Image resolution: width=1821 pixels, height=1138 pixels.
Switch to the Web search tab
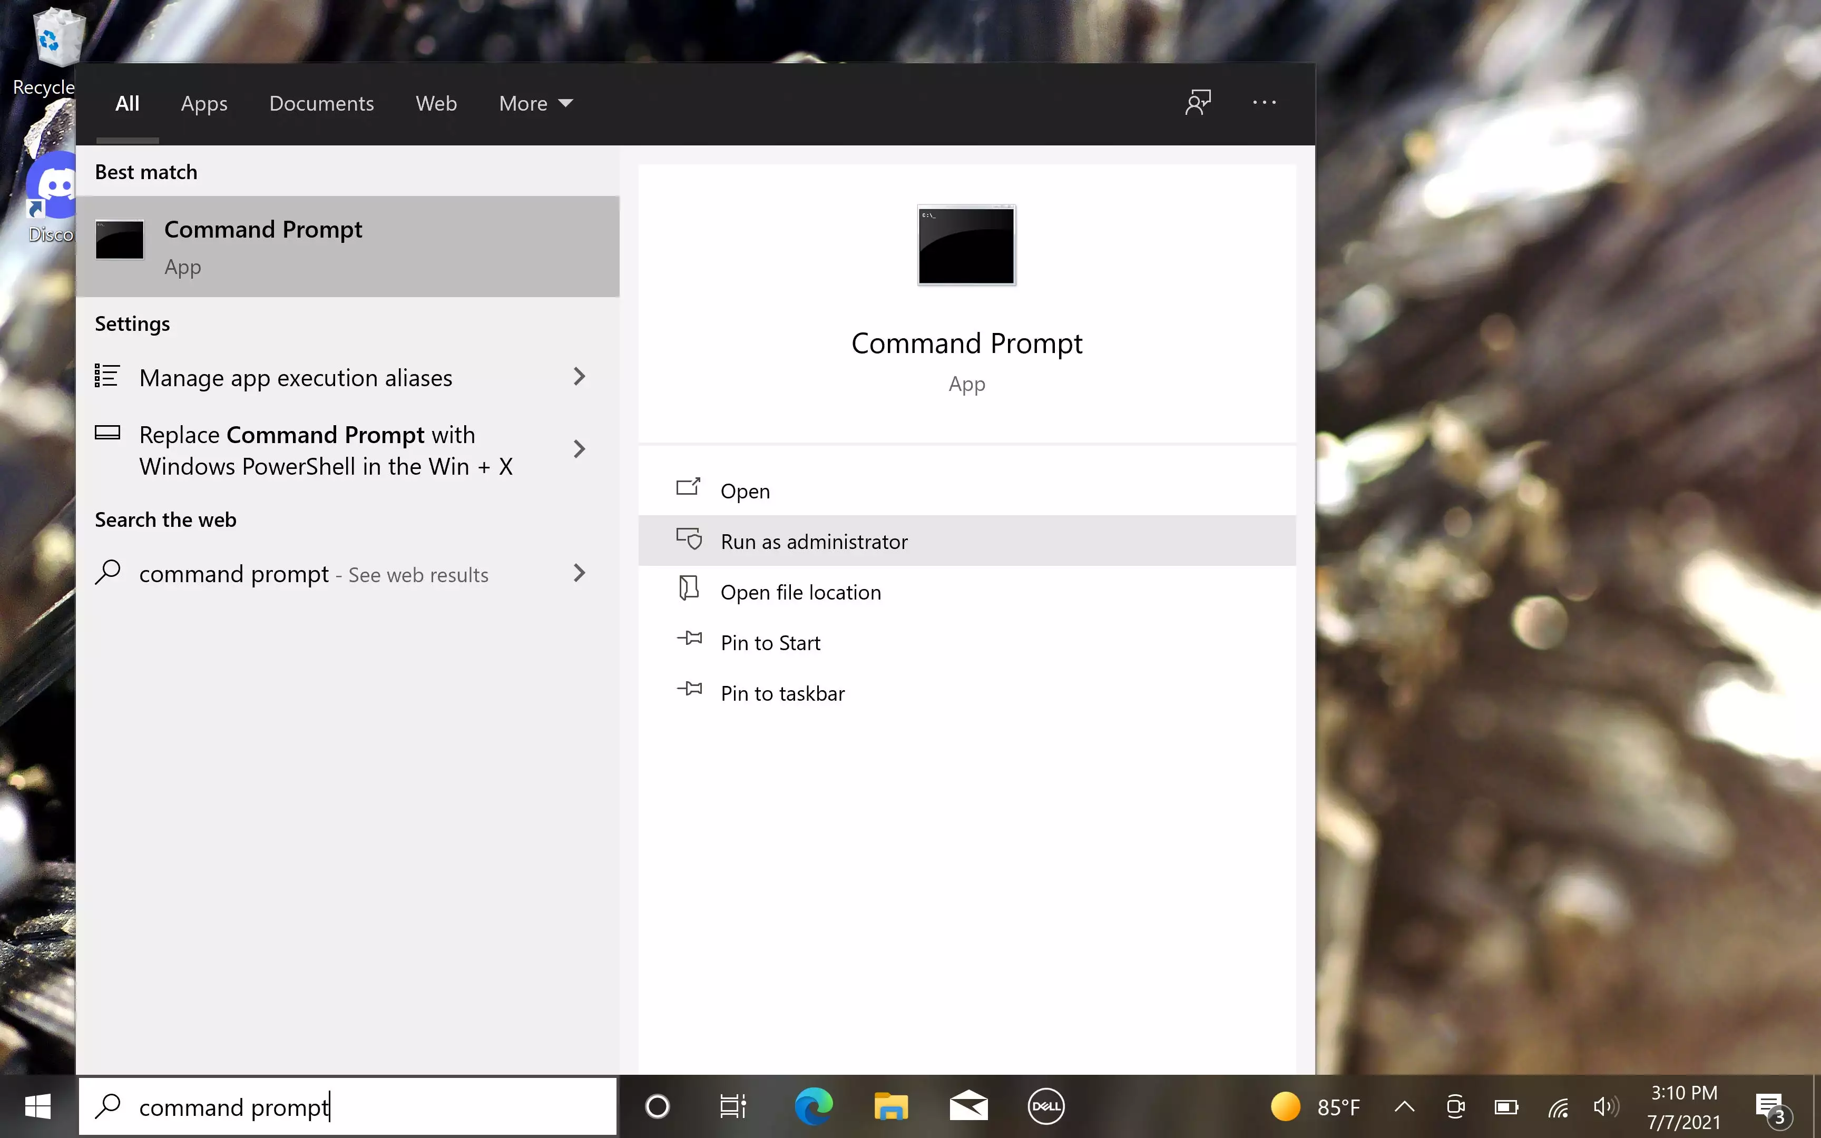click(436, 103)
